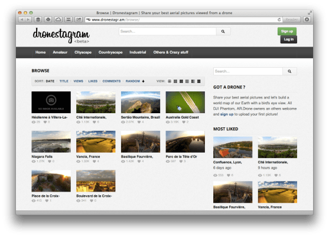Viewport: 329px width, 237px height.
Task: Click the green Sign up button
Action: (x=287, y=31)
